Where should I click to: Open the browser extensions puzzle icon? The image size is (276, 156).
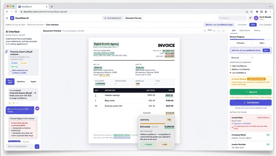coord(257,12)
